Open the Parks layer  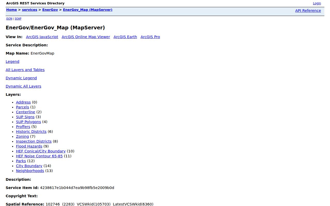pyautogui.click(x=21, y=161)
